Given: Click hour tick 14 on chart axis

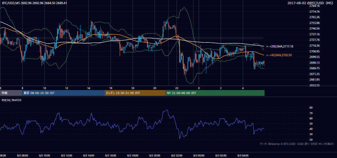Looking at the screenshot, I should click(x=89, y=88).
